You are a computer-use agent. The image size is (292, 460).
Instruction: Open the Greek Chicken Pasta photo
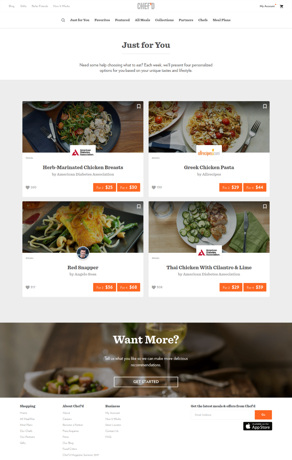209,127
